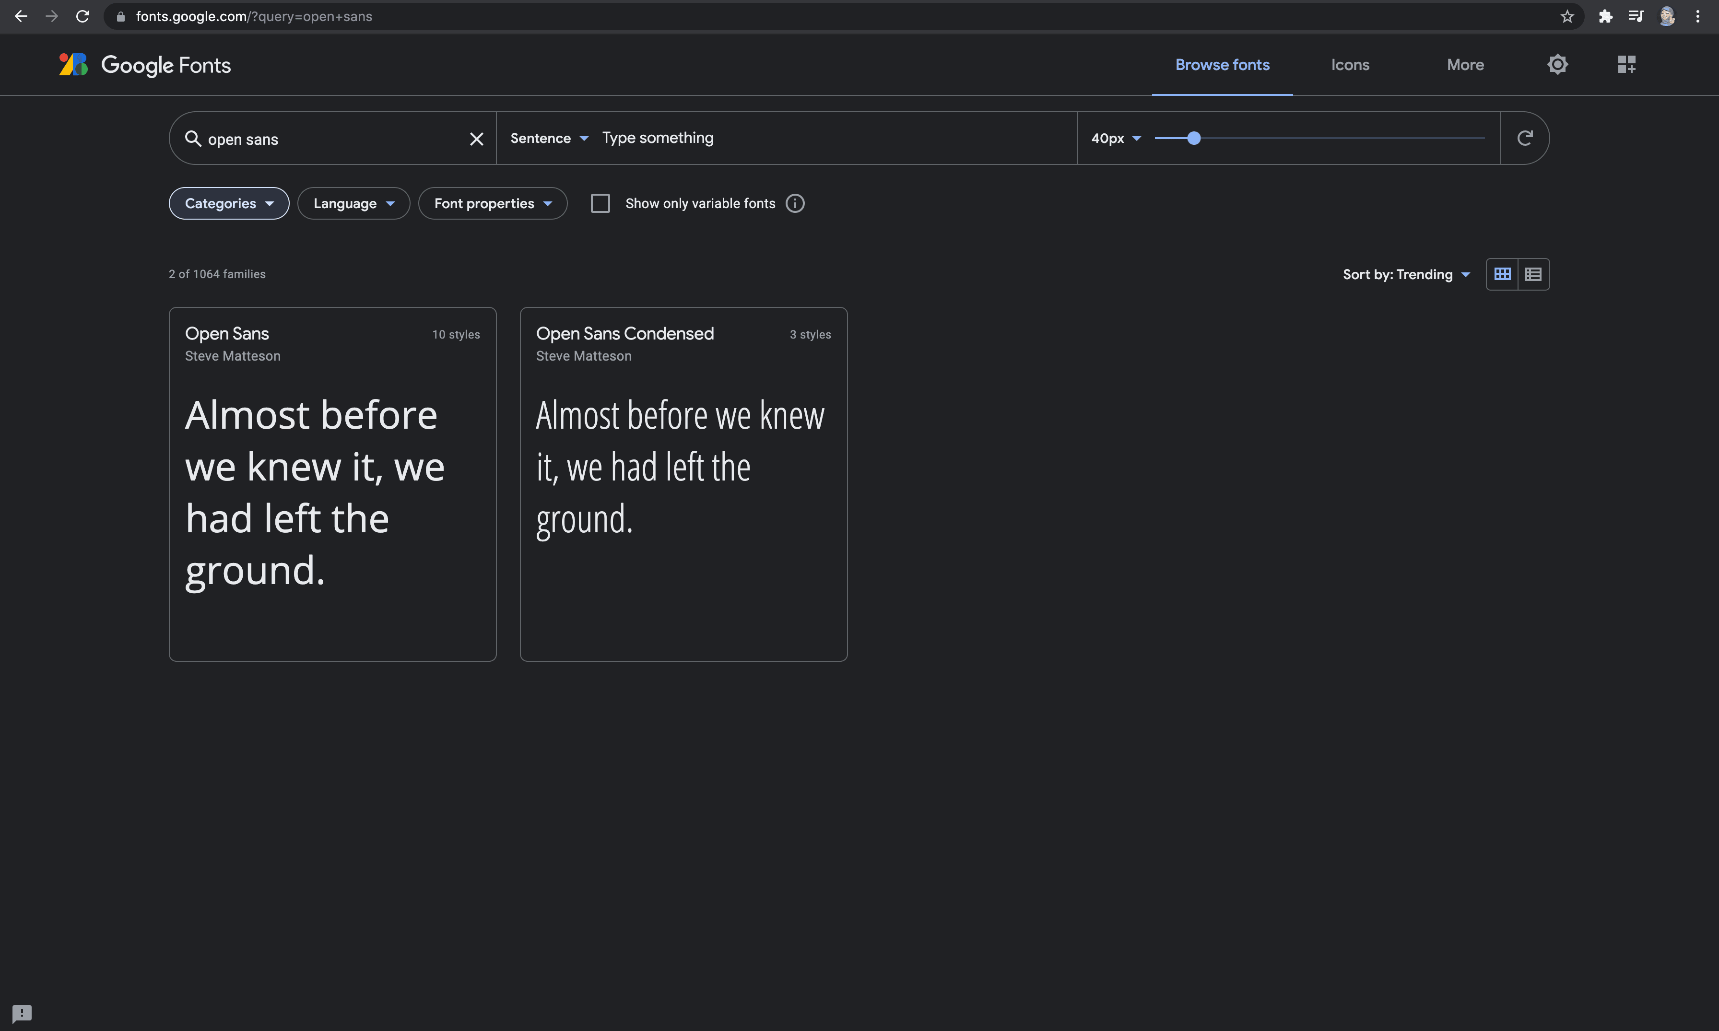View selected families grid-plus icon
This screenshot has width=1719, height=1031.
coord(1626,65)
